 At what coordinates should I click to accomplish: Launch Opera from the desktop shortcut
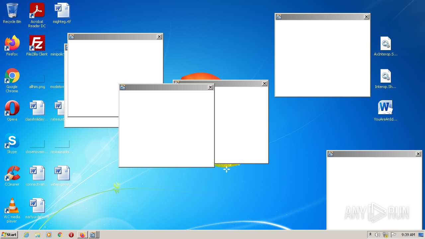point(12,111)
